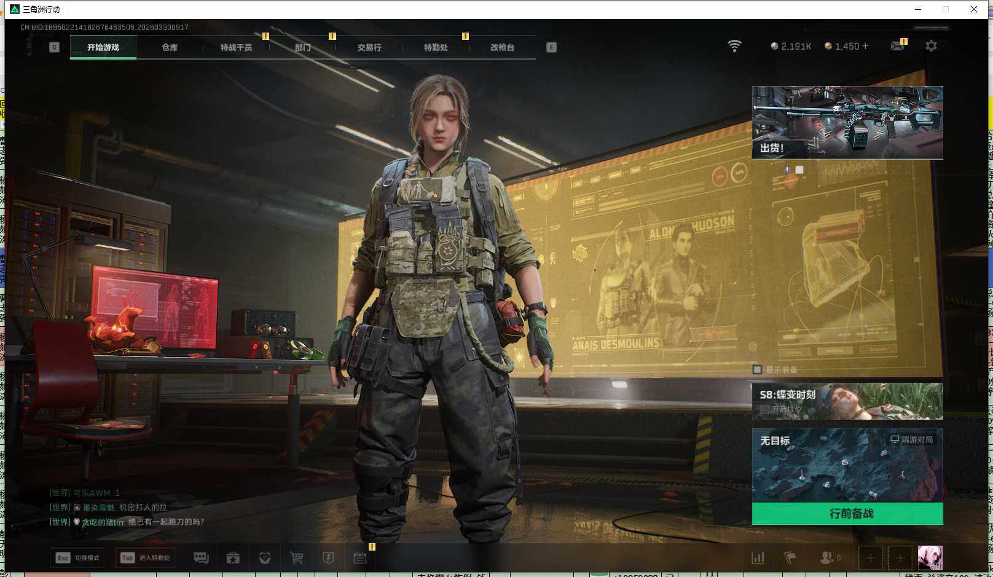Click the calendar events icon in bottom bar
993x577 pixels.
click(360, 558)
